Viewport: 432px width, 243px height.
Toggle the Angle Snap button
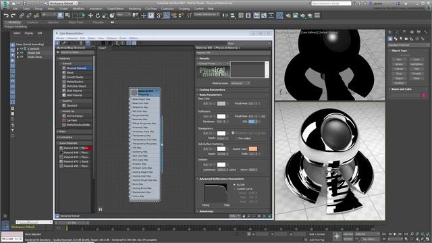pyautogui.click(x=167, y=16)
